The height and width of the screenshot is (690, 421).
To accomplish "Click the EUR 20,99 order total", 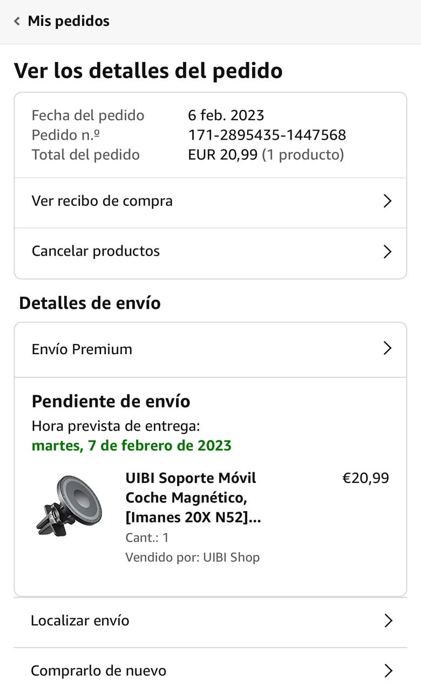I will 222,155.
